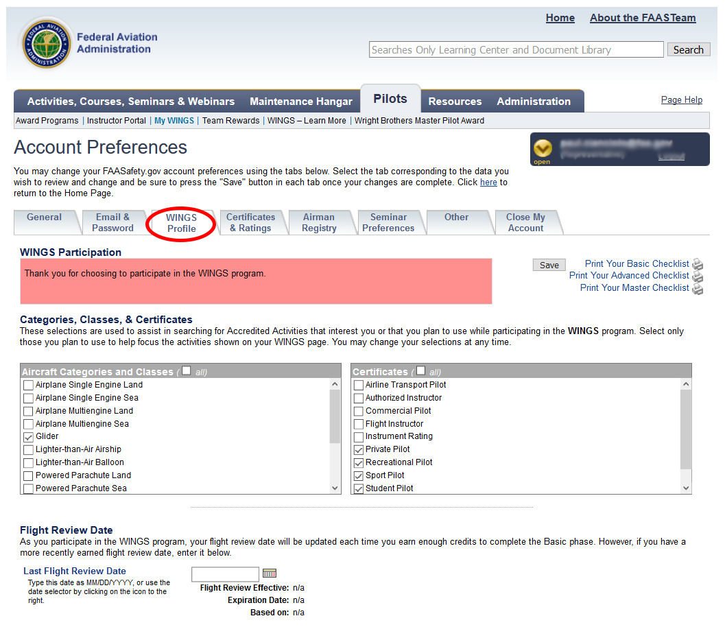Check Airplane Single Engine Sea
Viewport: 725px width, 627px height.
pos(28,398)
